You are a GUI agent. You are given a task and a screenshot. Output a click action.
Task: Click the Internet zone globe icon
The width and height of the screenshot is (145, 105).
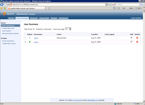[x=115, y=104]
